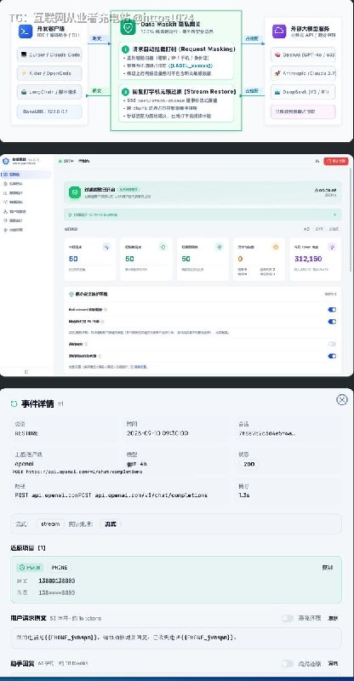The height and width of the screenshot is (681, 354).
Task: Select the DeepSeek (V3 / R1) card
Action: 303,92
